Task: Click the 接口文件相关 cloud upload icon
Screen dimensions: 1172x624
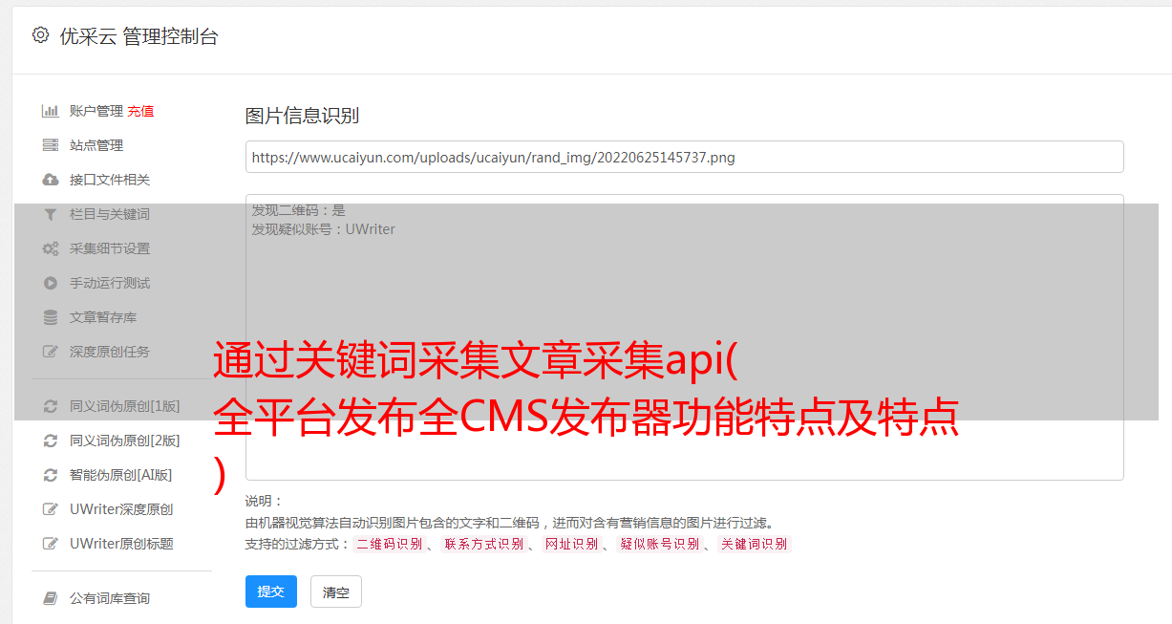Action: tap(51, 180)
